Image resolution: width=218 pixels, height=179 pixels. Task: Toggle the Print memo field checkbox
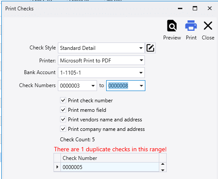pyautogui.click(x=63, y=110)
